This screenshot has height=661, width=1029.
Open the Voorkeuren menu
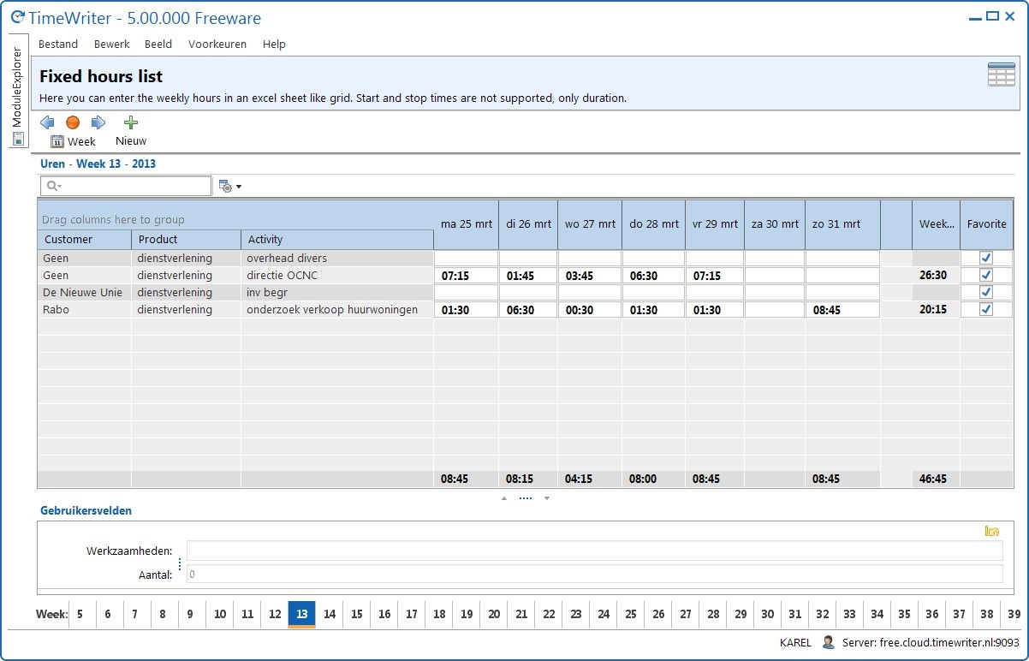pyautogui.click(x=217, y=44)
